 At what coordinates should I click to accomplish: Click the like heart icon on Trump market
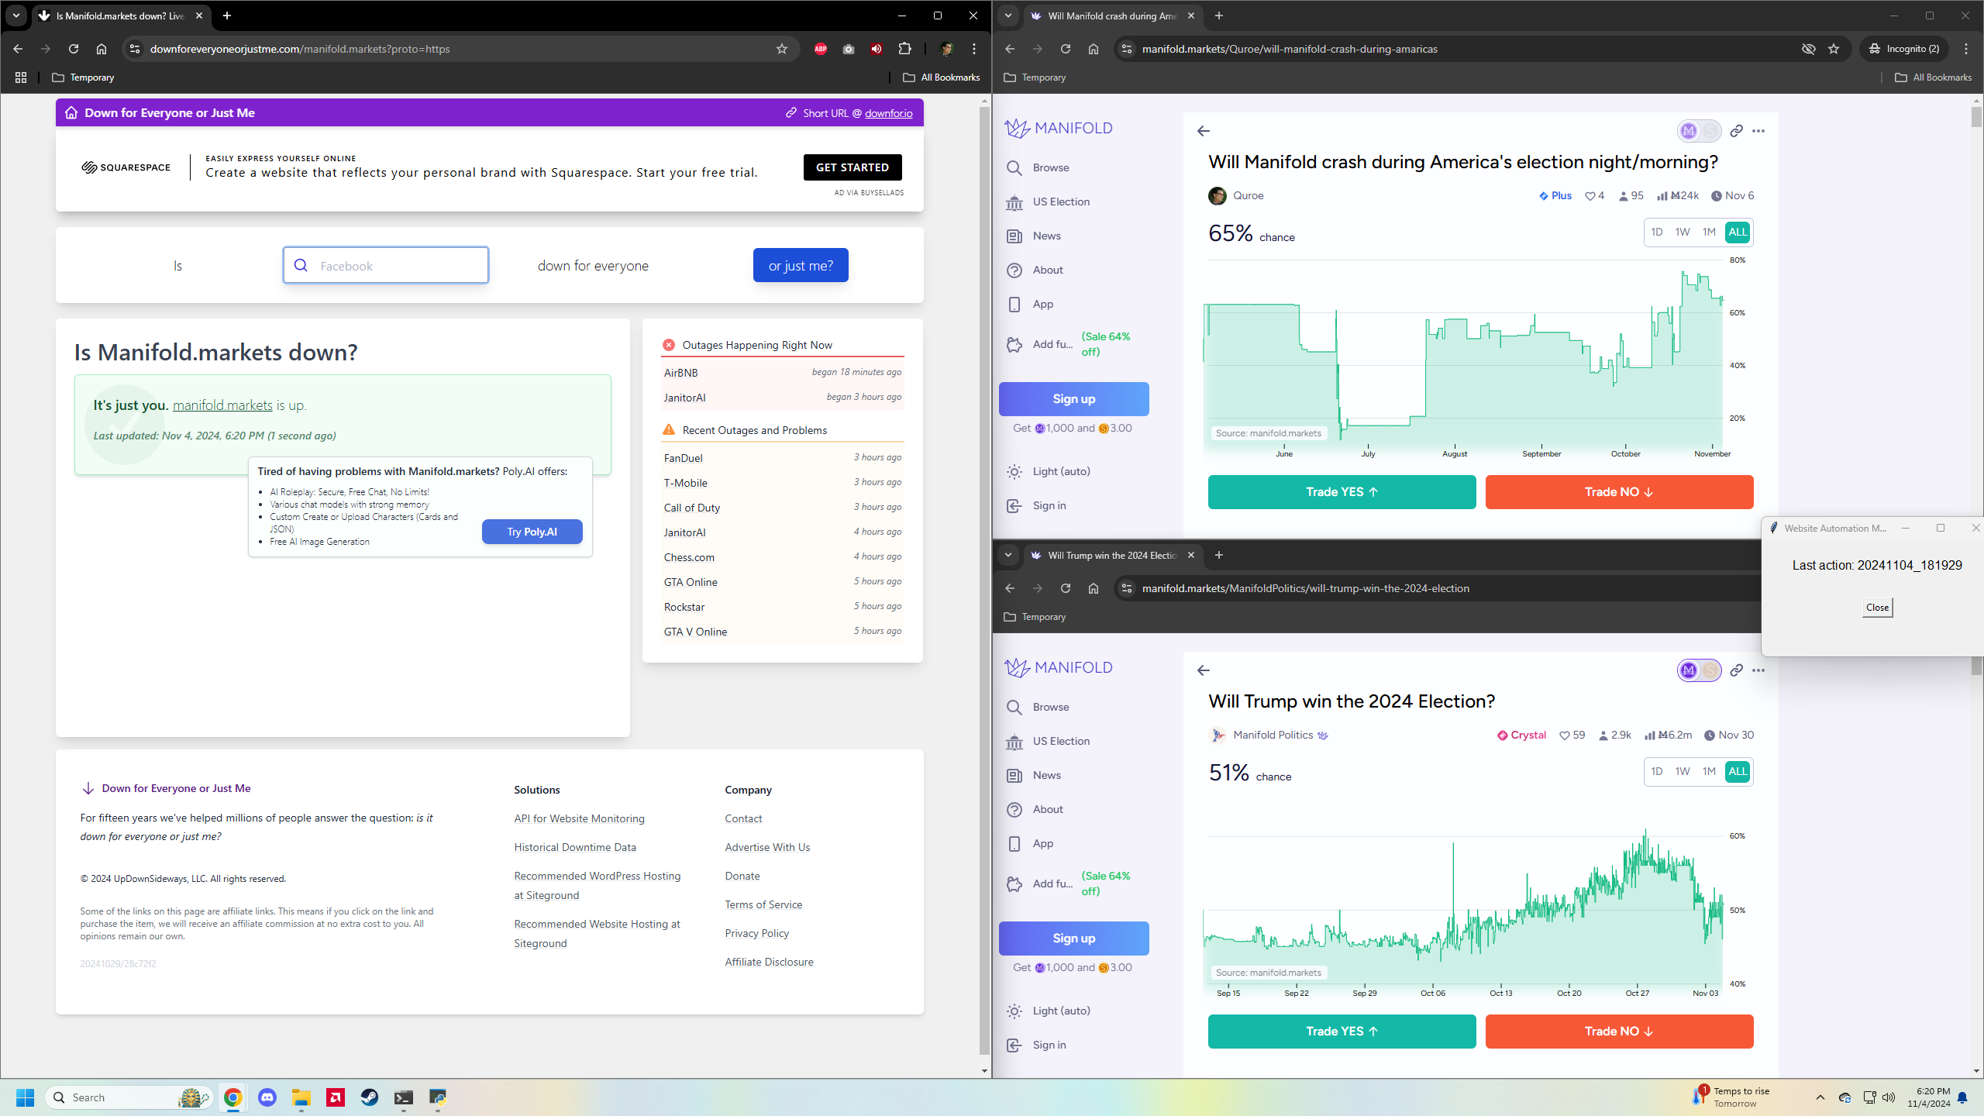(x=1565, y=735)
